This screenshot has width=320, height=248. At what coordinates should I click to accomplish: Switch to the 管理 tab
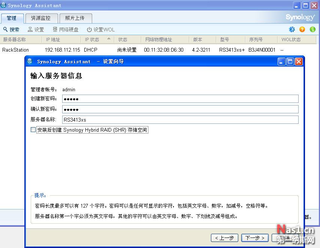tap(12, 18)
